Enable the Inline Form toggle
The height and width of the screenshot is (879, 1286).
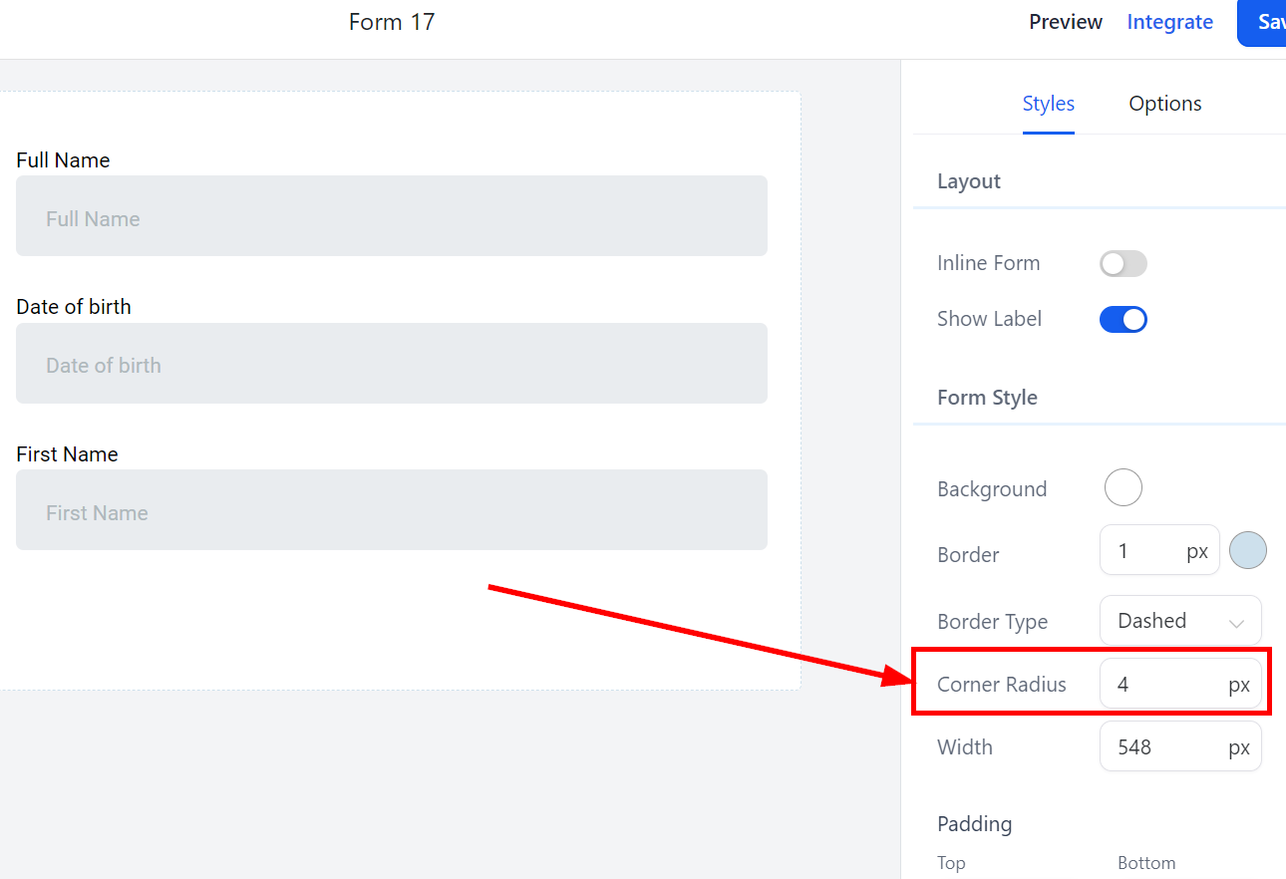click(1123, 263)
